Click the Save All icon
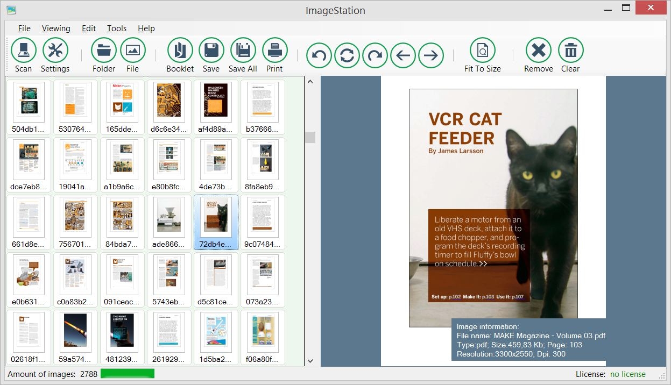Screen dimensions: 671x385 tap(243, 51)
